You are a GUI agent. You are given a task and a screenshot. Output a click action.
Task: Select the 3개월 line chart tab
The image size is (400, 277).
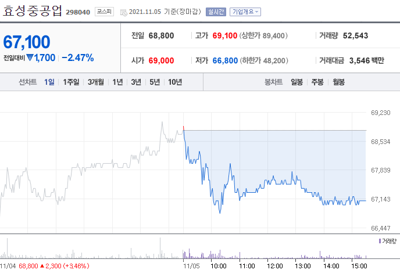point(96,82)
